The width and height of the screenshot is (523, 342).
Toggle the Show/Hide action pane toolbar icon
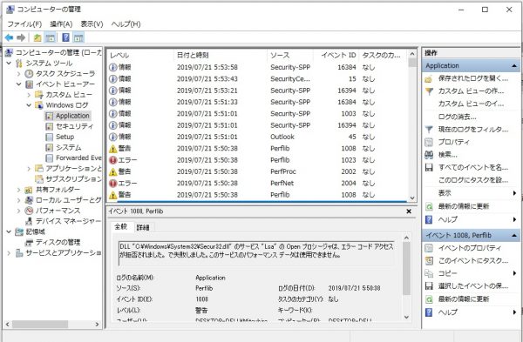[78, 37]
